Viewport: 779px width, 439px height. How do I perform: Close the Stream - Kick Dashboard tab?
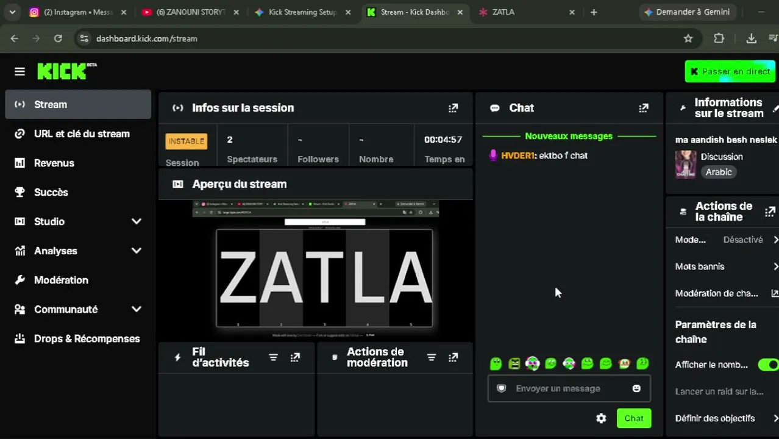coord(460,12)
